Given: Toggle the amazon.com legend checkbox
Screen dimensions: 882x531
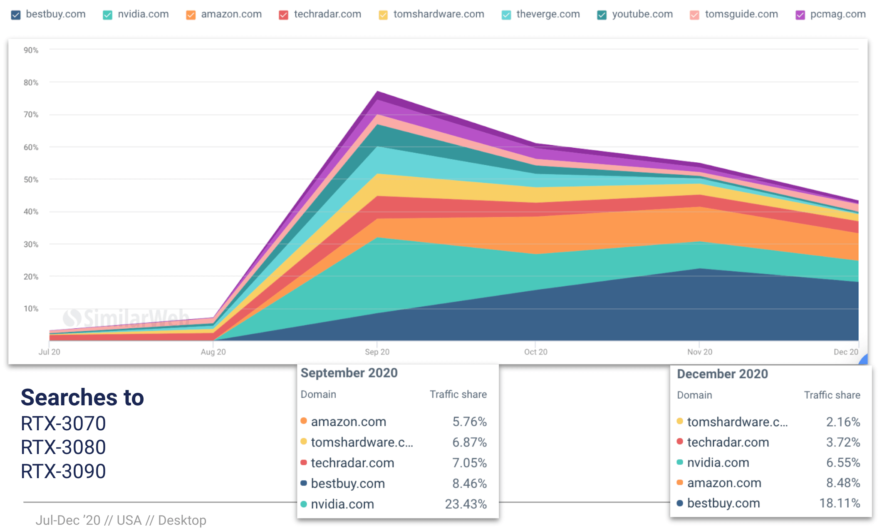Looking at the screenshot, I should point(191,15).
